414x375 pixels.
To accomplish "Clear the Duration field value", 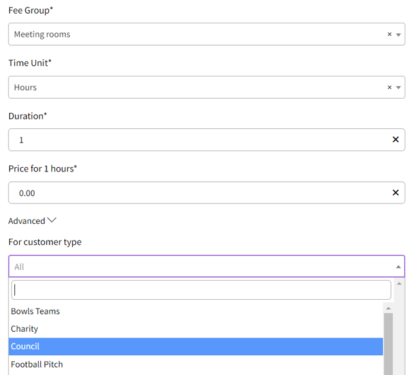I will point(395,140).
